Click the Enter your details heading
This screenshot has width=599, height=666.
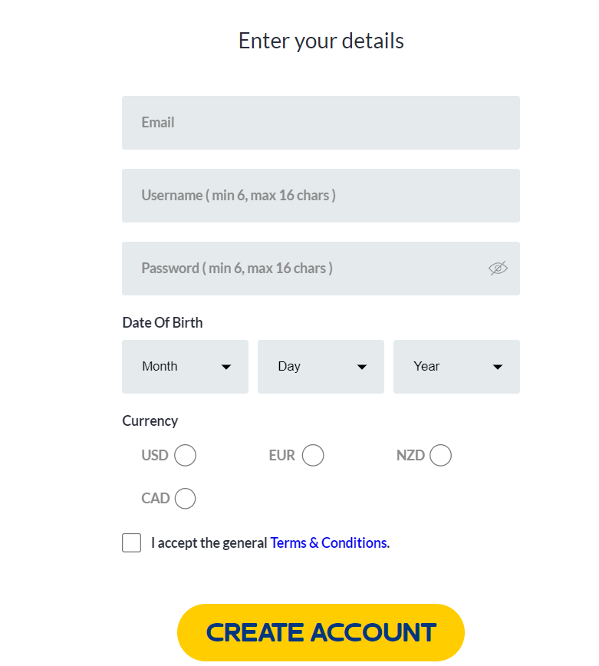tap(321, 41)
